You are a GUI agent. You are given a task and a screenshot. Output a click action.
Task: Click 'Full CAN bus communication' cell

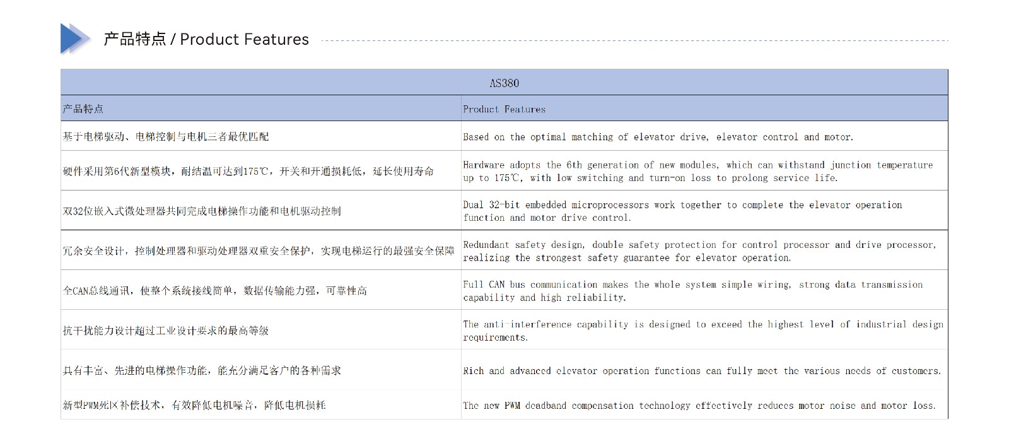click(x=704, y=290)
